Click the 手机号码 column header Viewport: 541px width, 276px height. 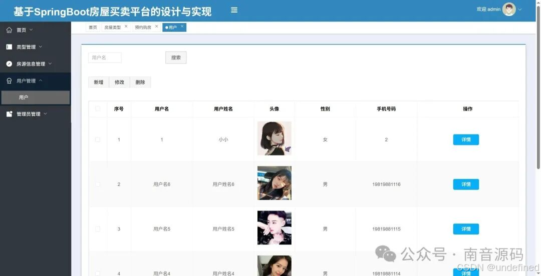tap(386, 109)
